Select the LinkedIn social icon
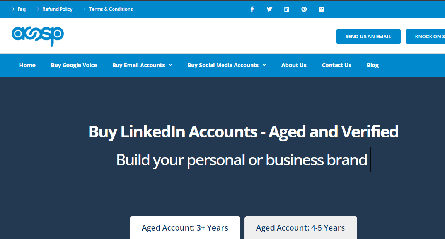The image size is (445, 239). pyautogui.click(x=286, y=9)
